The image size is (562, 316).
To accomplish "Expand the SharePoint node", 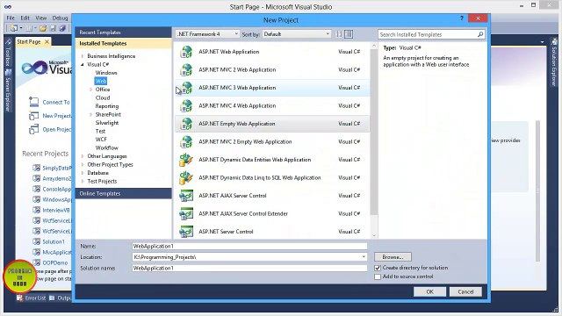I will pos(90,115).
